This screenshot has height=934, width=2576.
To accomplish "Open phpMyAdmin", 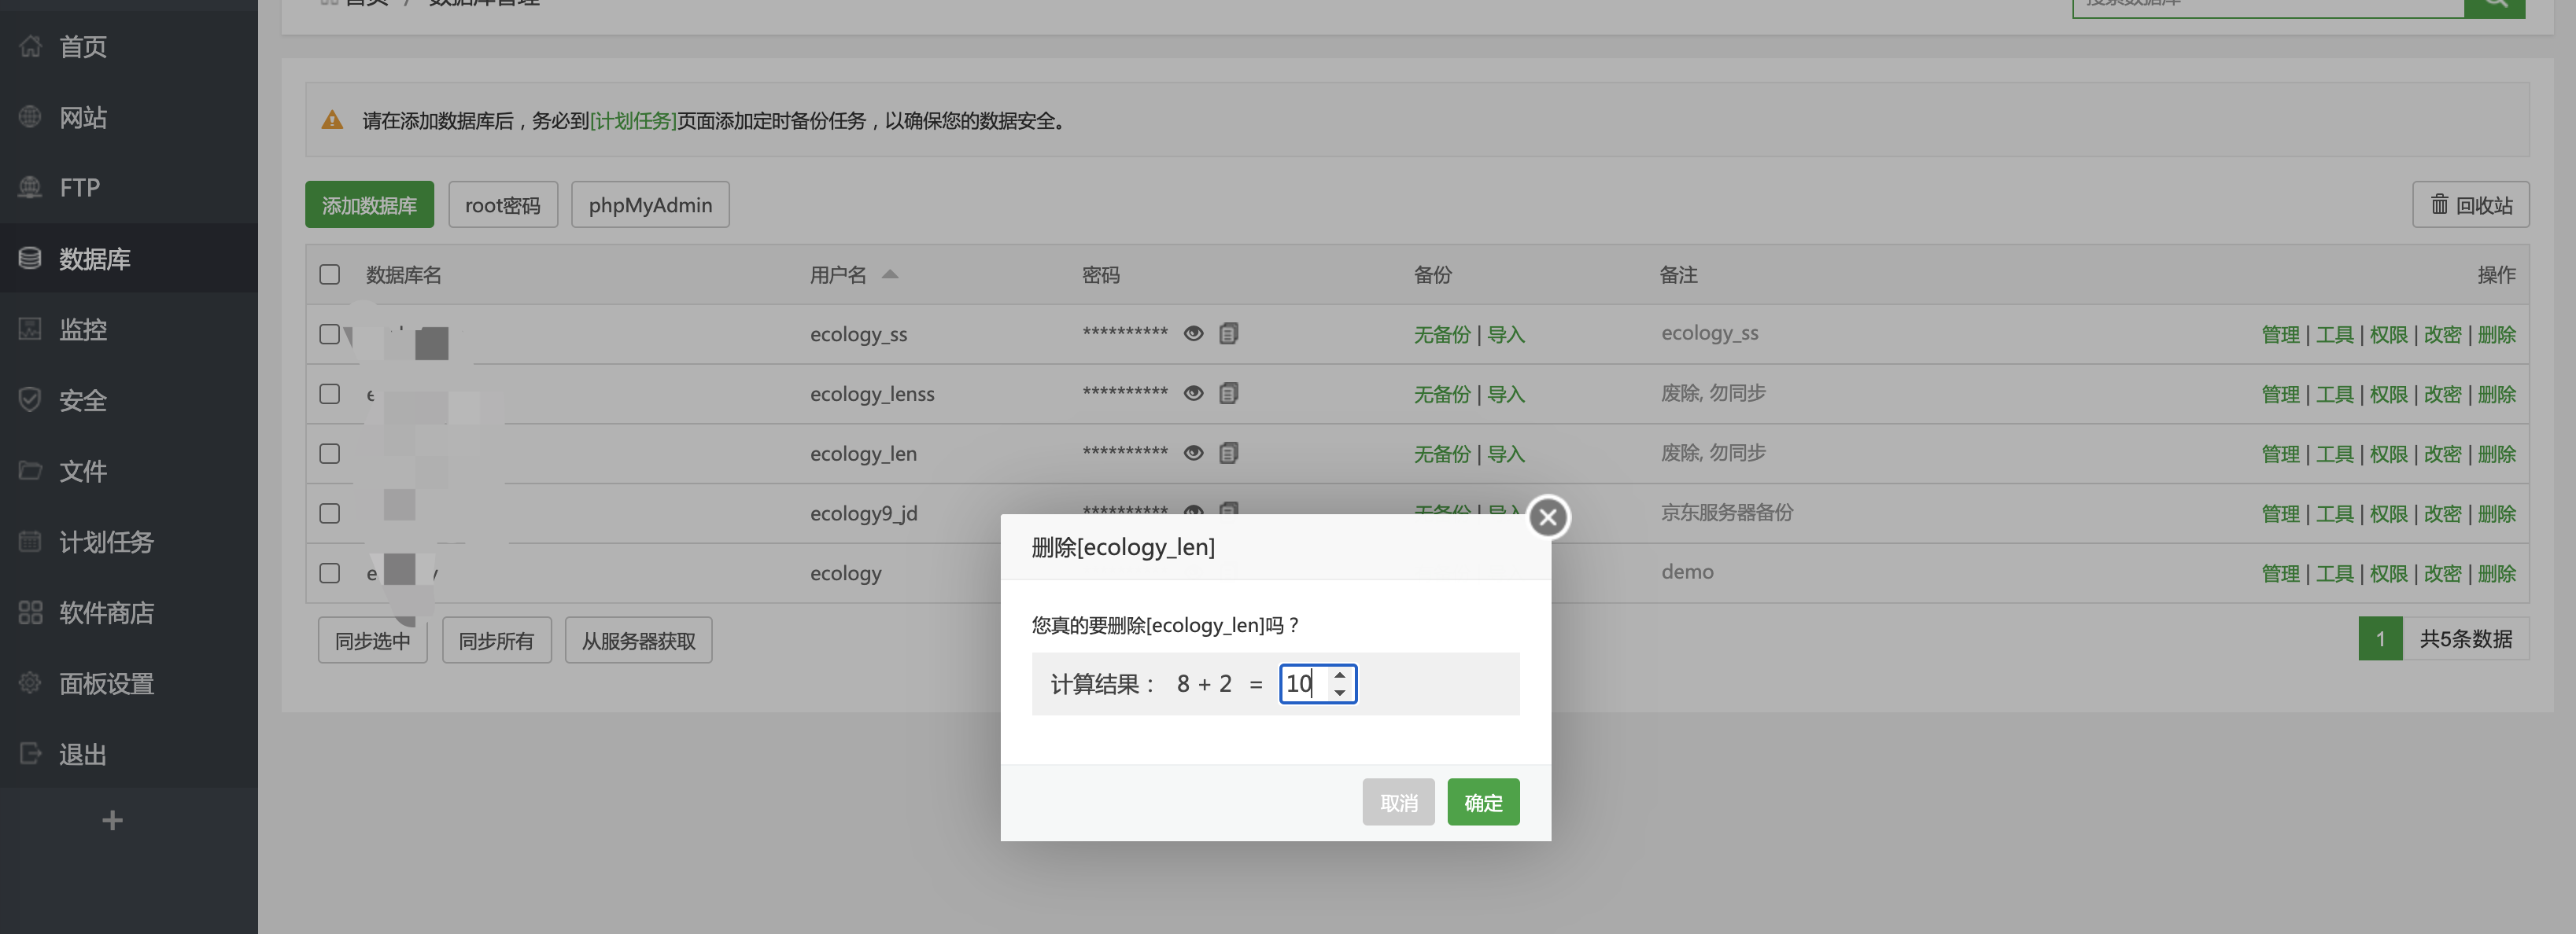I will point(650,204).
